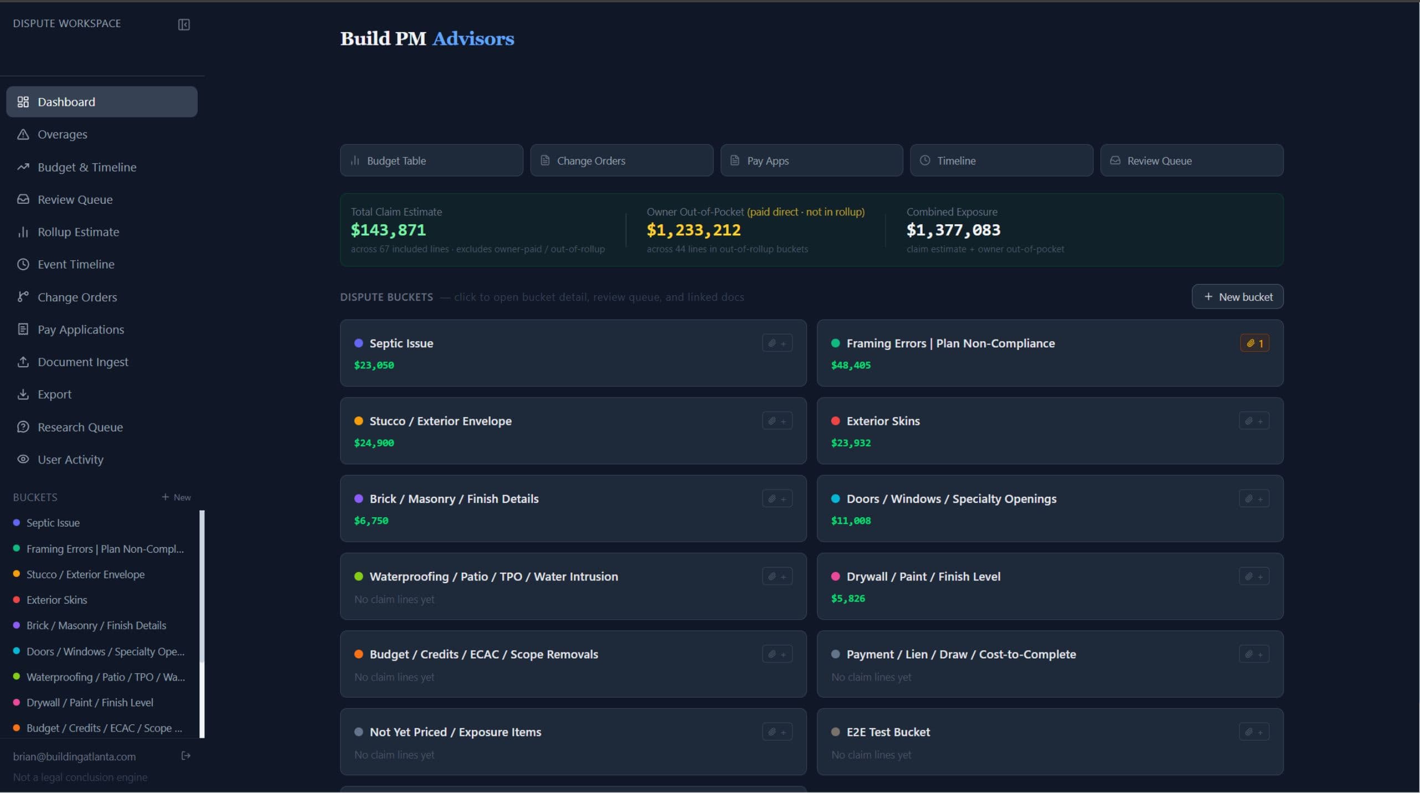Attach document to Waterproofing / Patio card
Image resolution: width=1420 pixels, height=793 pixels.
coord(777,576)
